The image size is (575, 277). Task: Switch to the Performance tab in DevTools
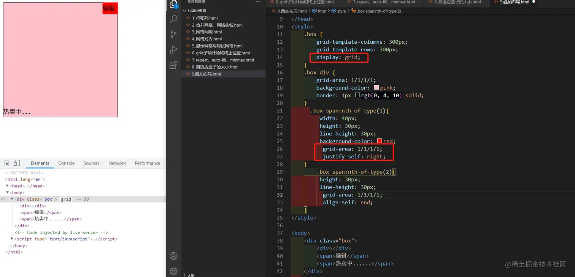pos(148,163)
